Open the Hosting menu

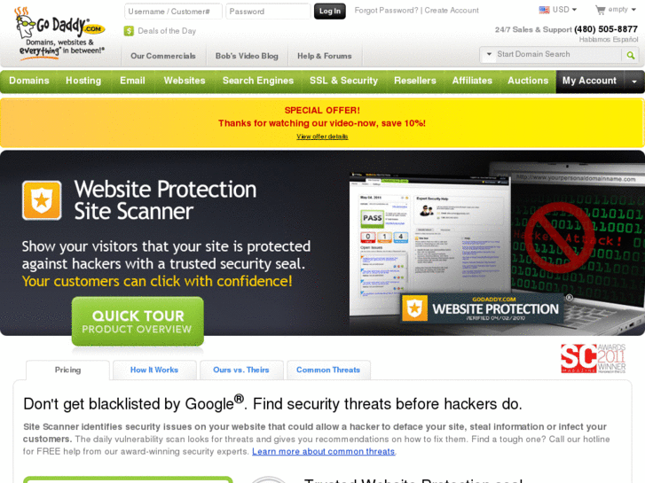83,81
